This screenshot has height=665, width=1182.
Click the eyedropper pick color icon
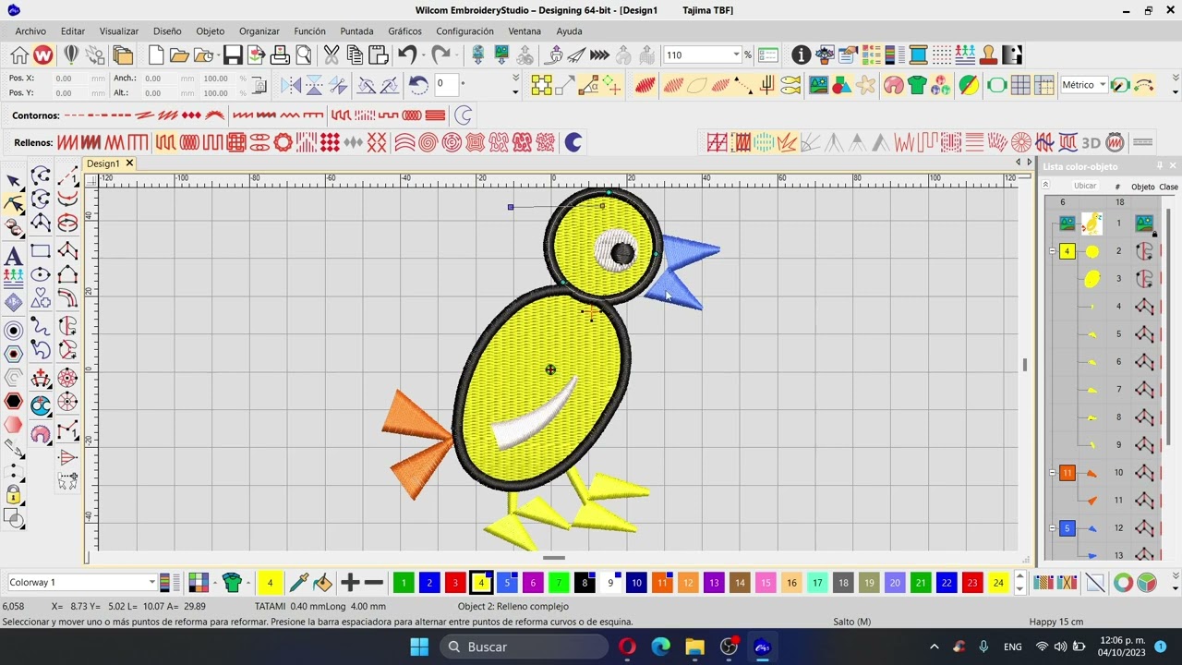298,582
